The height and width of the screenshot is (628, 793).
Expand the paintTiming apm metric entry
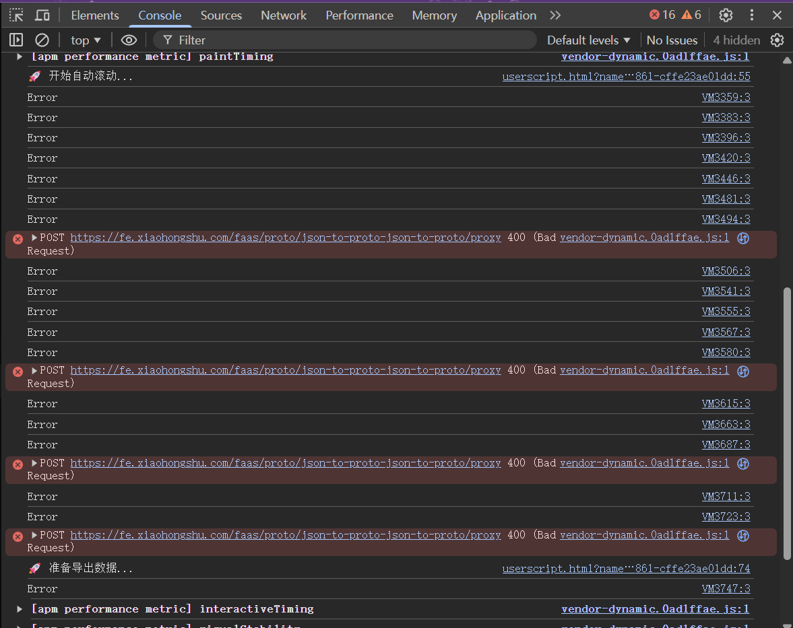pyautogui.click(x=20, y=57)
